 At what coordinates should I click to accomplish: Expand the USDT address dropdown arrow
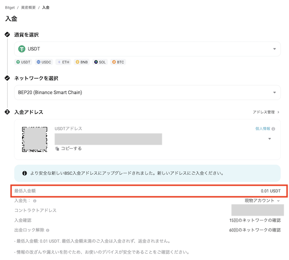269,139
